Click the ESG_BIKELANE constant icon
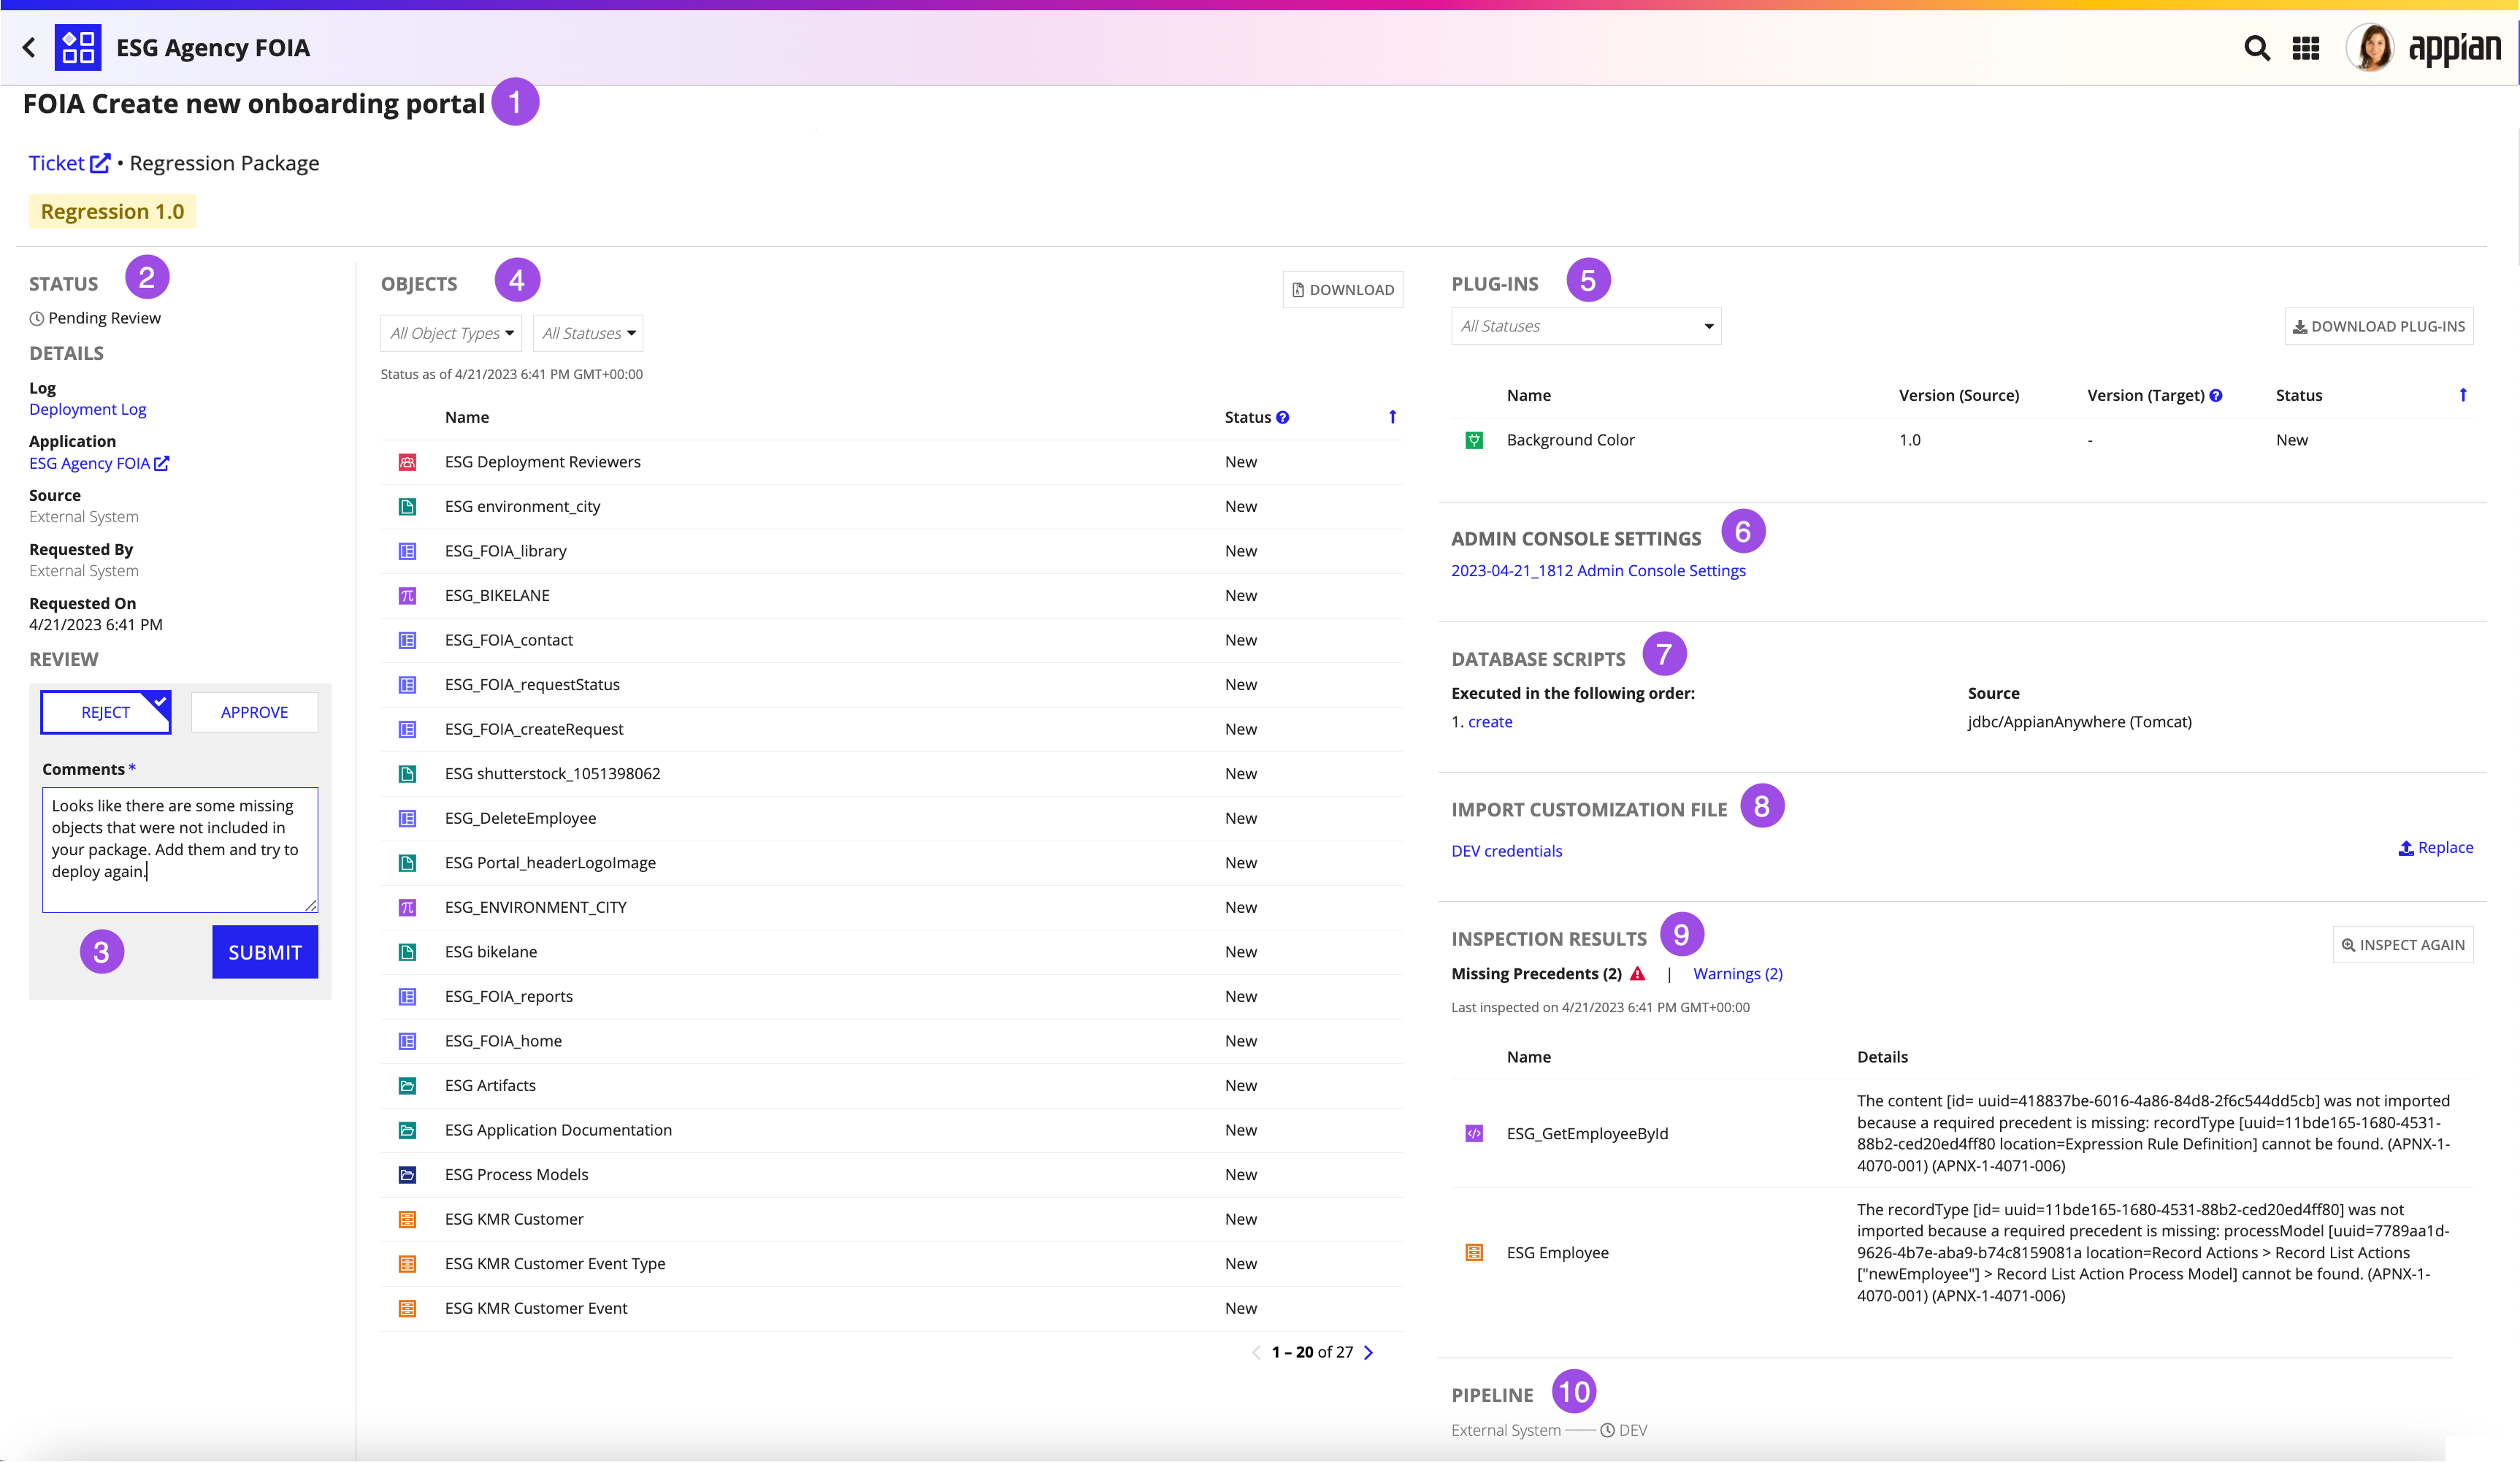Screen dimensions: 2520x1462 [407, 595]
